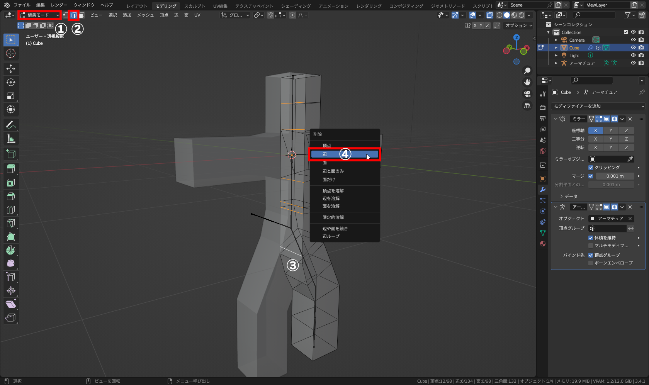Click the viewport pan hand icon
Image resolution: width=649 pixels, height=385 pixels.
[527, 82]
